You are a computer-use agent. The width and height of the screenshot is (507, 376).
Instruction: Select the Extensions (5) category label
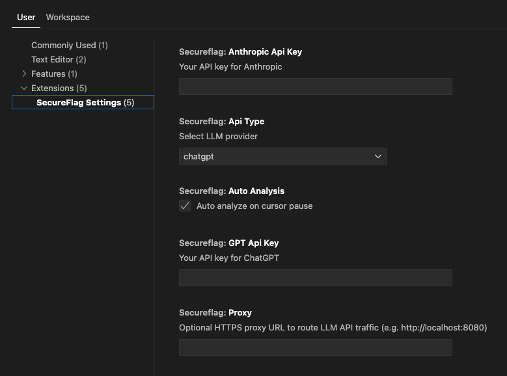tap(59, 88)
